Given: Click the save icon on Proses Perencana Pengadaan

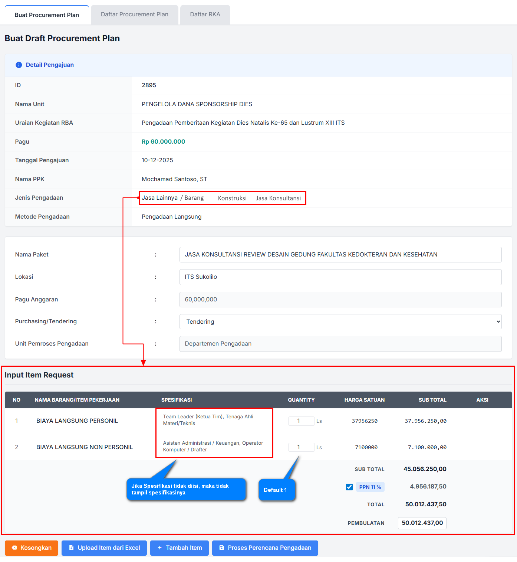Looking at the screenshot, I should pyautogui.click(x=222, y=548).
